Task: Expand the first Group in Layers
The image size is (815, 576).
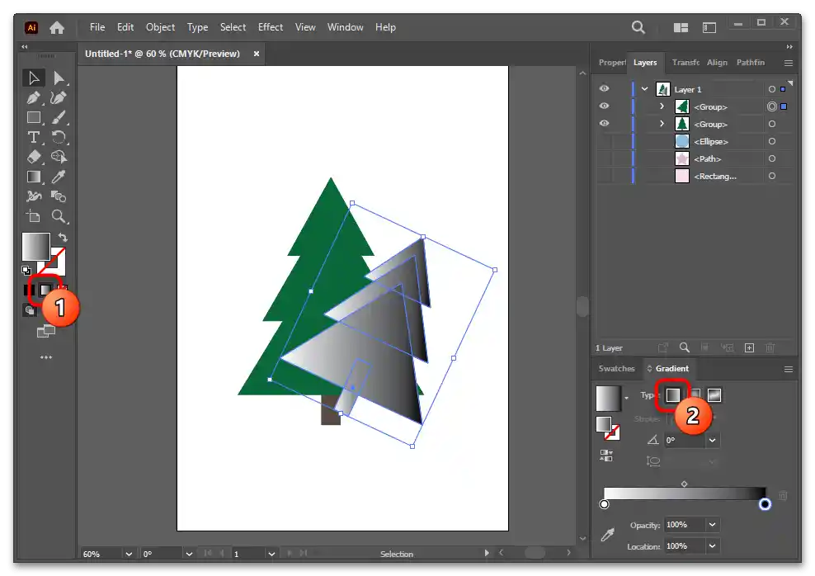Action: 662,106
